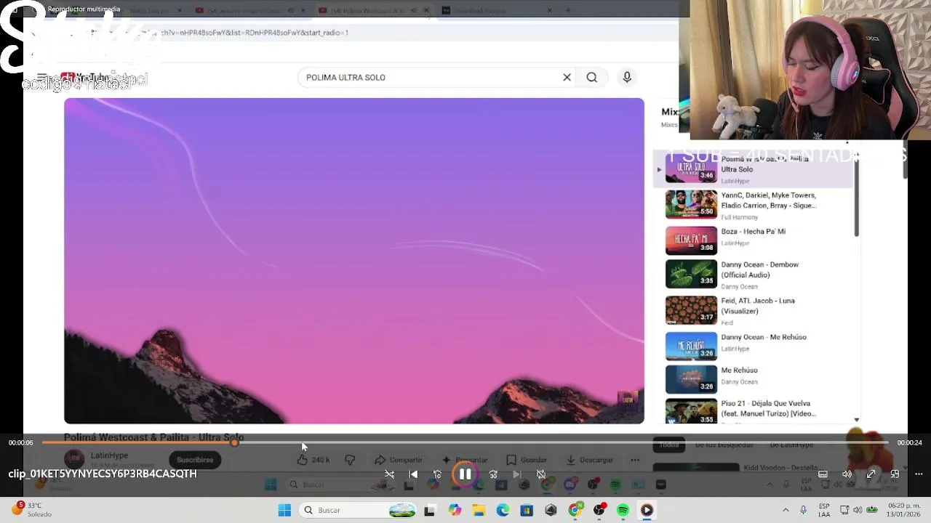Screen dimensions: 931x523
Task: Open the media player volume control
Action: click(x=847, y=474)
